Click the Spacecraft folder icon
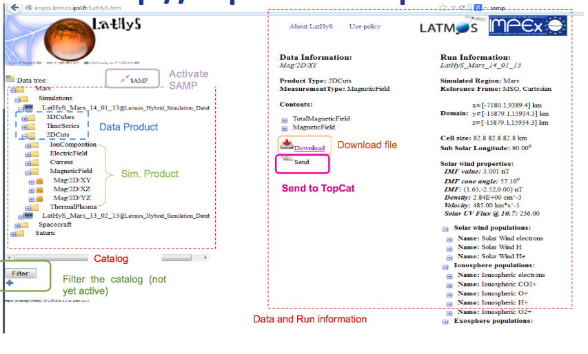The width and height of the screenshot is (588, 354). pos(24,225)
